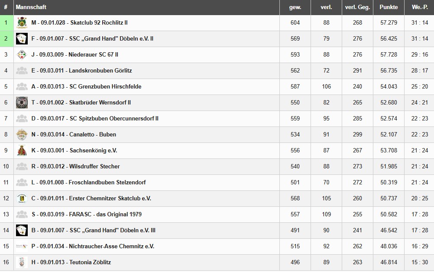Sort by the Punkte column header
This screenshot has height=272, width=434.
click(x=389, y=7)
